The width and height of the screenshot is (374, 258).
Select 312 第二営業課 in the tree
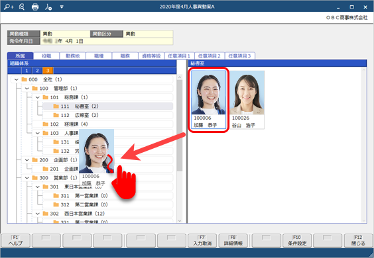[x=108, y=204]
